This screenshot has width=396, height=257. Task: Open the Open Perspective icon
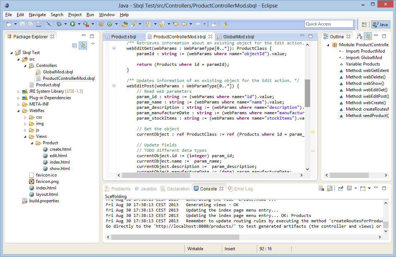point(364,24)
